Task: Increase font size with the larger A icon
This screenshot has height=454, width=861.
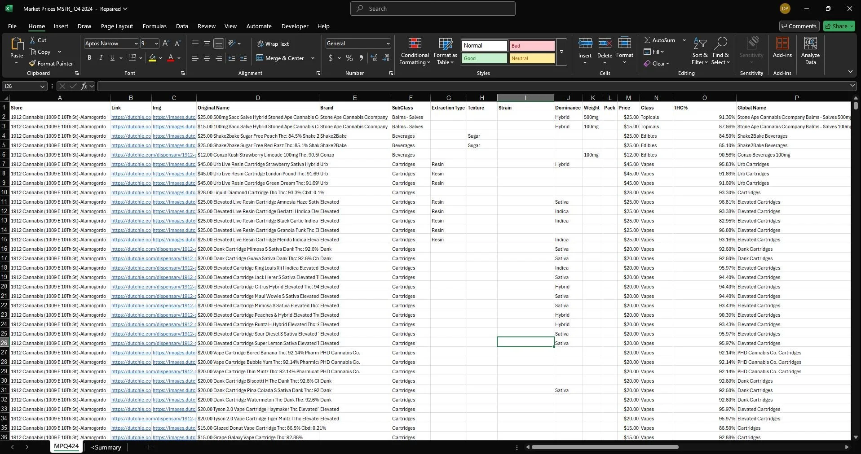Action: [166, 44]
